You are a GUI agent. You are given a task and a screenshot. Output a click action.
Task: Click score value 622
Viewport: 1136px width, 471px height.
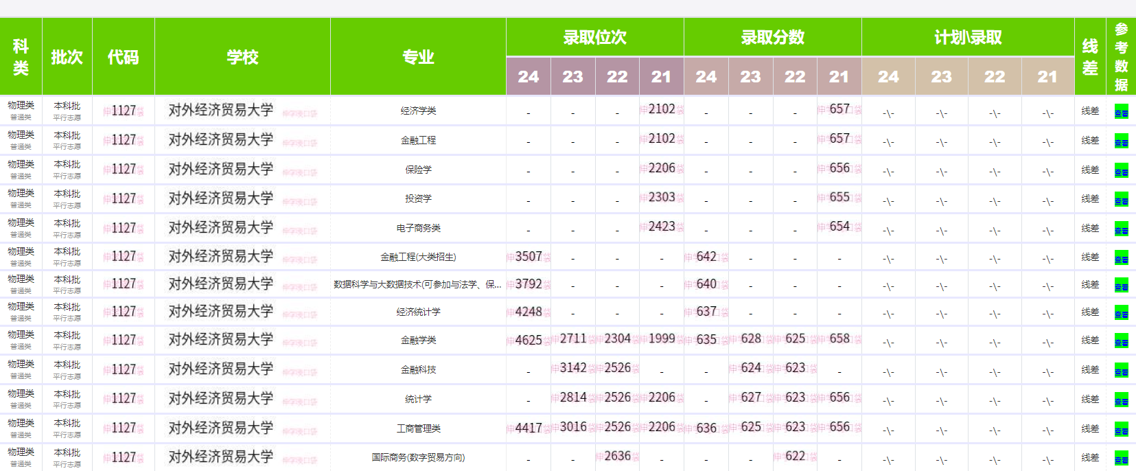point(795,456)
